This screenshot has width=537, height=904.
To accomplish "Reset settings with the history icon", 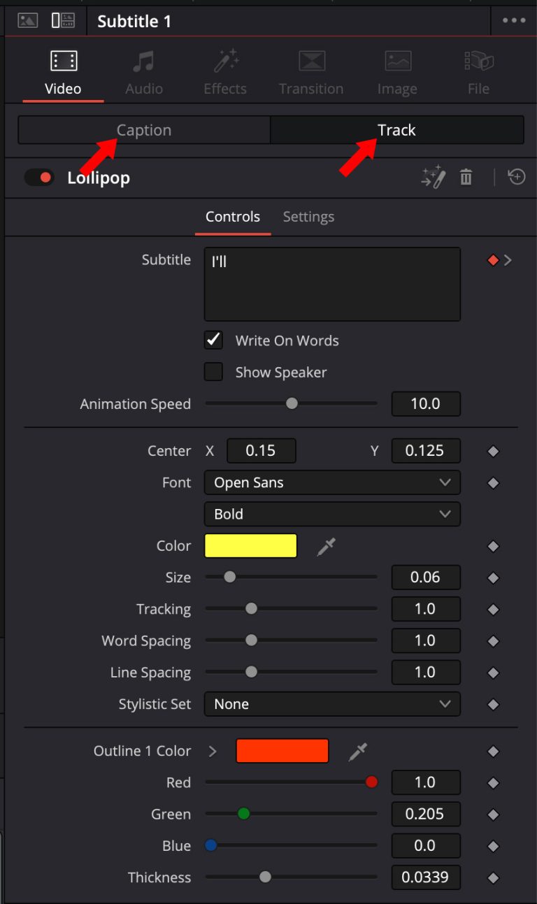I will click(516, 177).
